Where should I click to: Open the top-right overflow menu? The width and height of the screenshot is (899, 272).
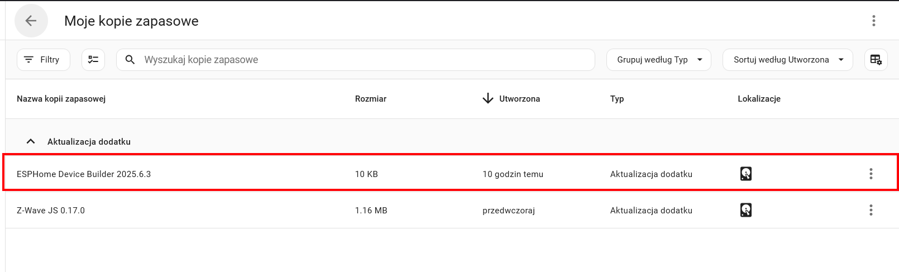pyautogui.click(x=873, y=21)
